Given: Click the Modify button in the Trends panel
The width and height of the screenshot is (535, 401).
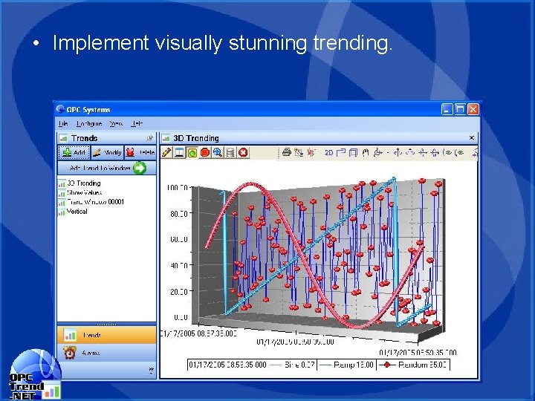Looking at the screenshot, I should click(107, 152).
